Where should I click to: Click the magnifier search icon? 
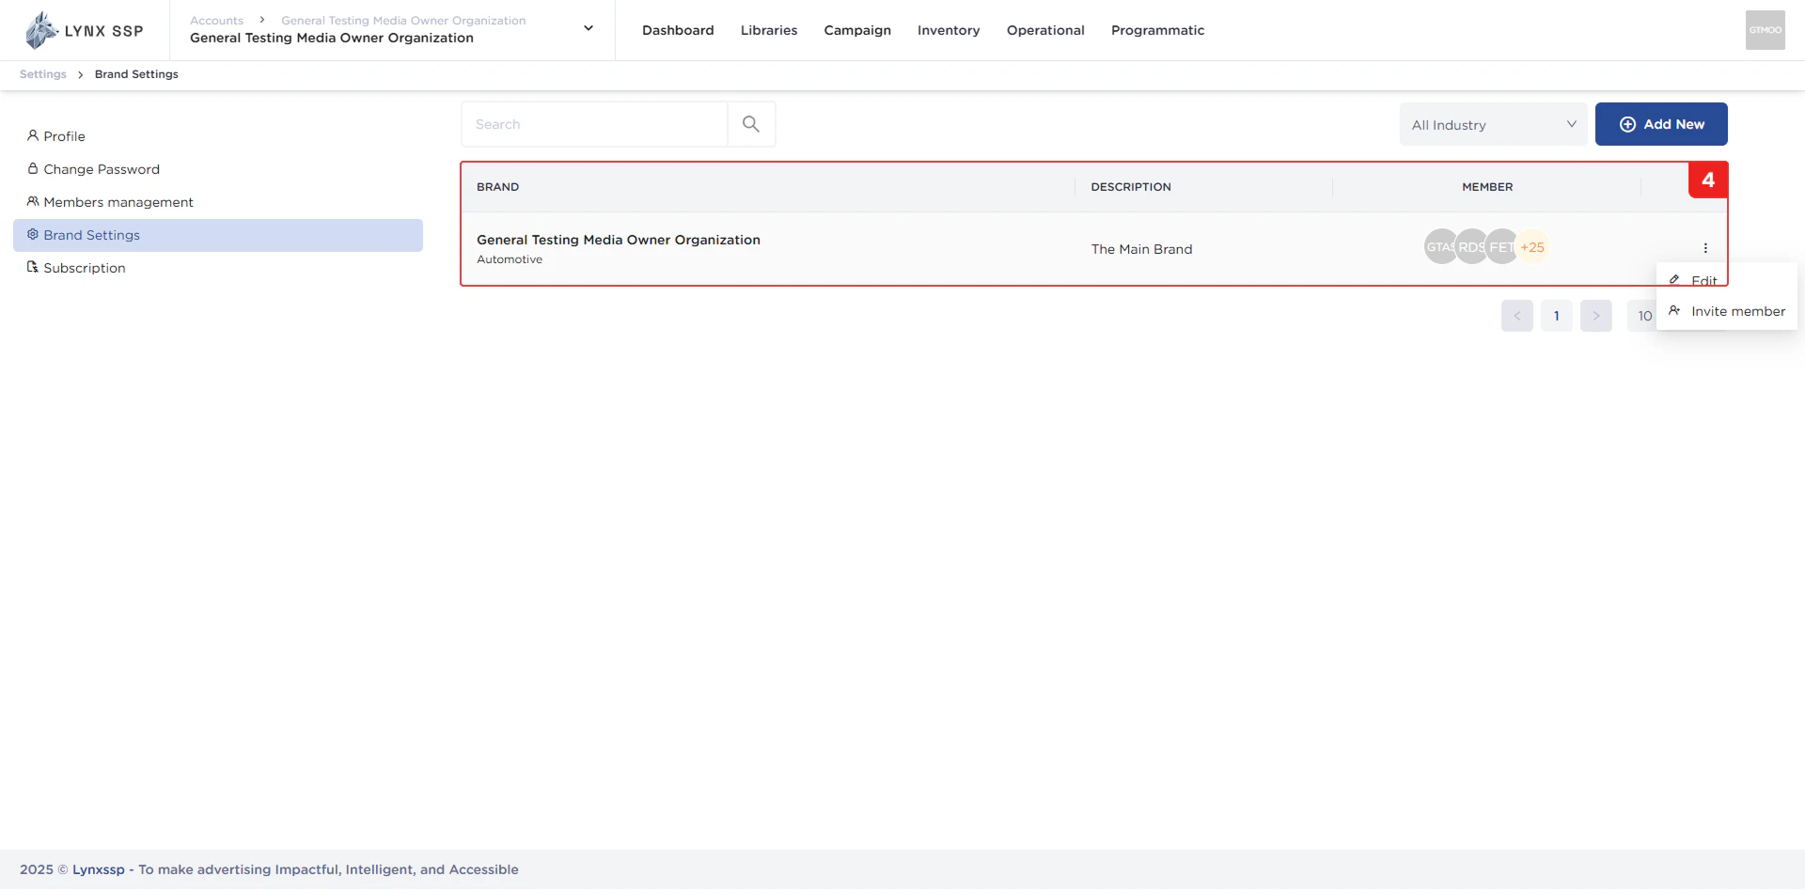click(x=751, y=124)
